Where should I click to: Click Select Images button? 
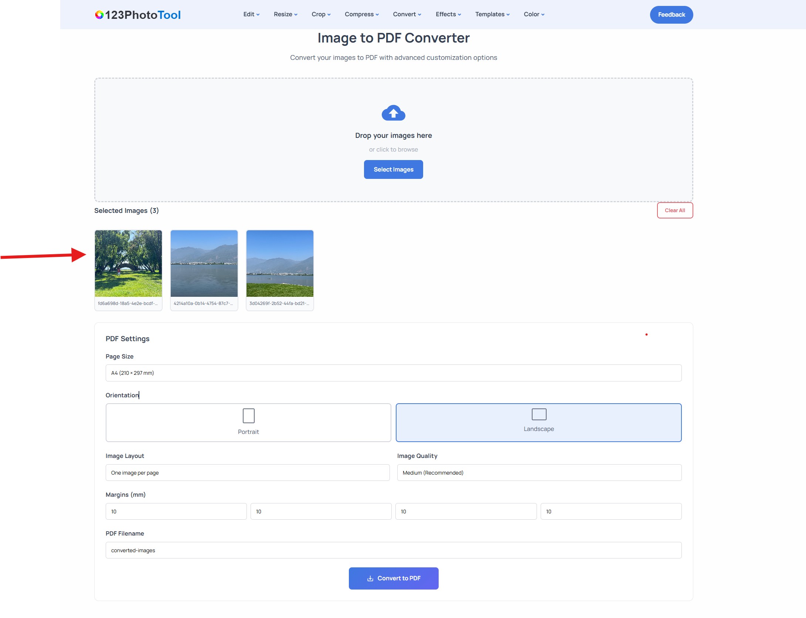[393, 169]
